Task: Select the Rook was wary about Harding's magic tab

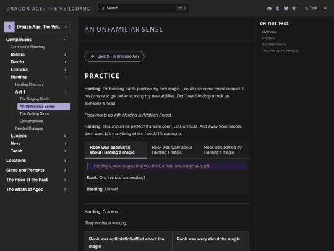Action: pos(172,150)
